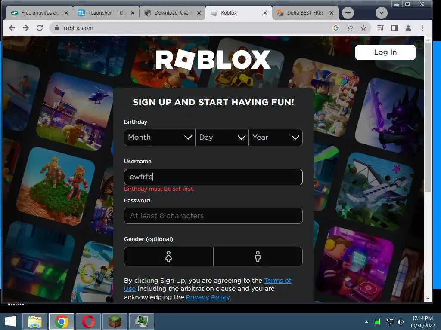Screen dimensions: 441x330
Task: Open the Year dropdown
Action: 276,137
